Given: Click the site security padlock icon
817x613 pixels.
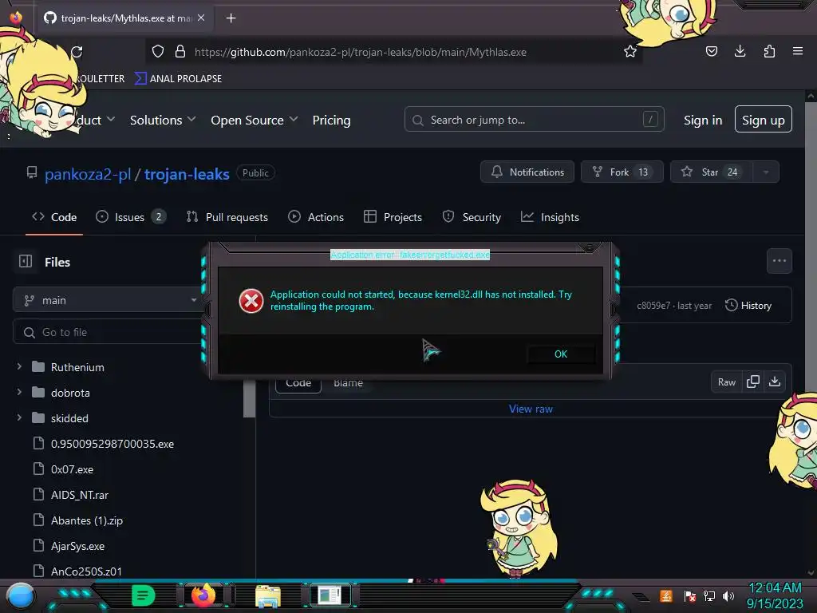Looking at the screenshot, I should 180,52.
